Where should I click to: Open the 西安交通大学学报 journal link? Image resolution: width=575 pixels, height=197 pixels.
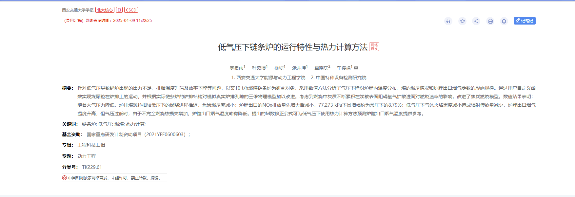tap(78, 10)
